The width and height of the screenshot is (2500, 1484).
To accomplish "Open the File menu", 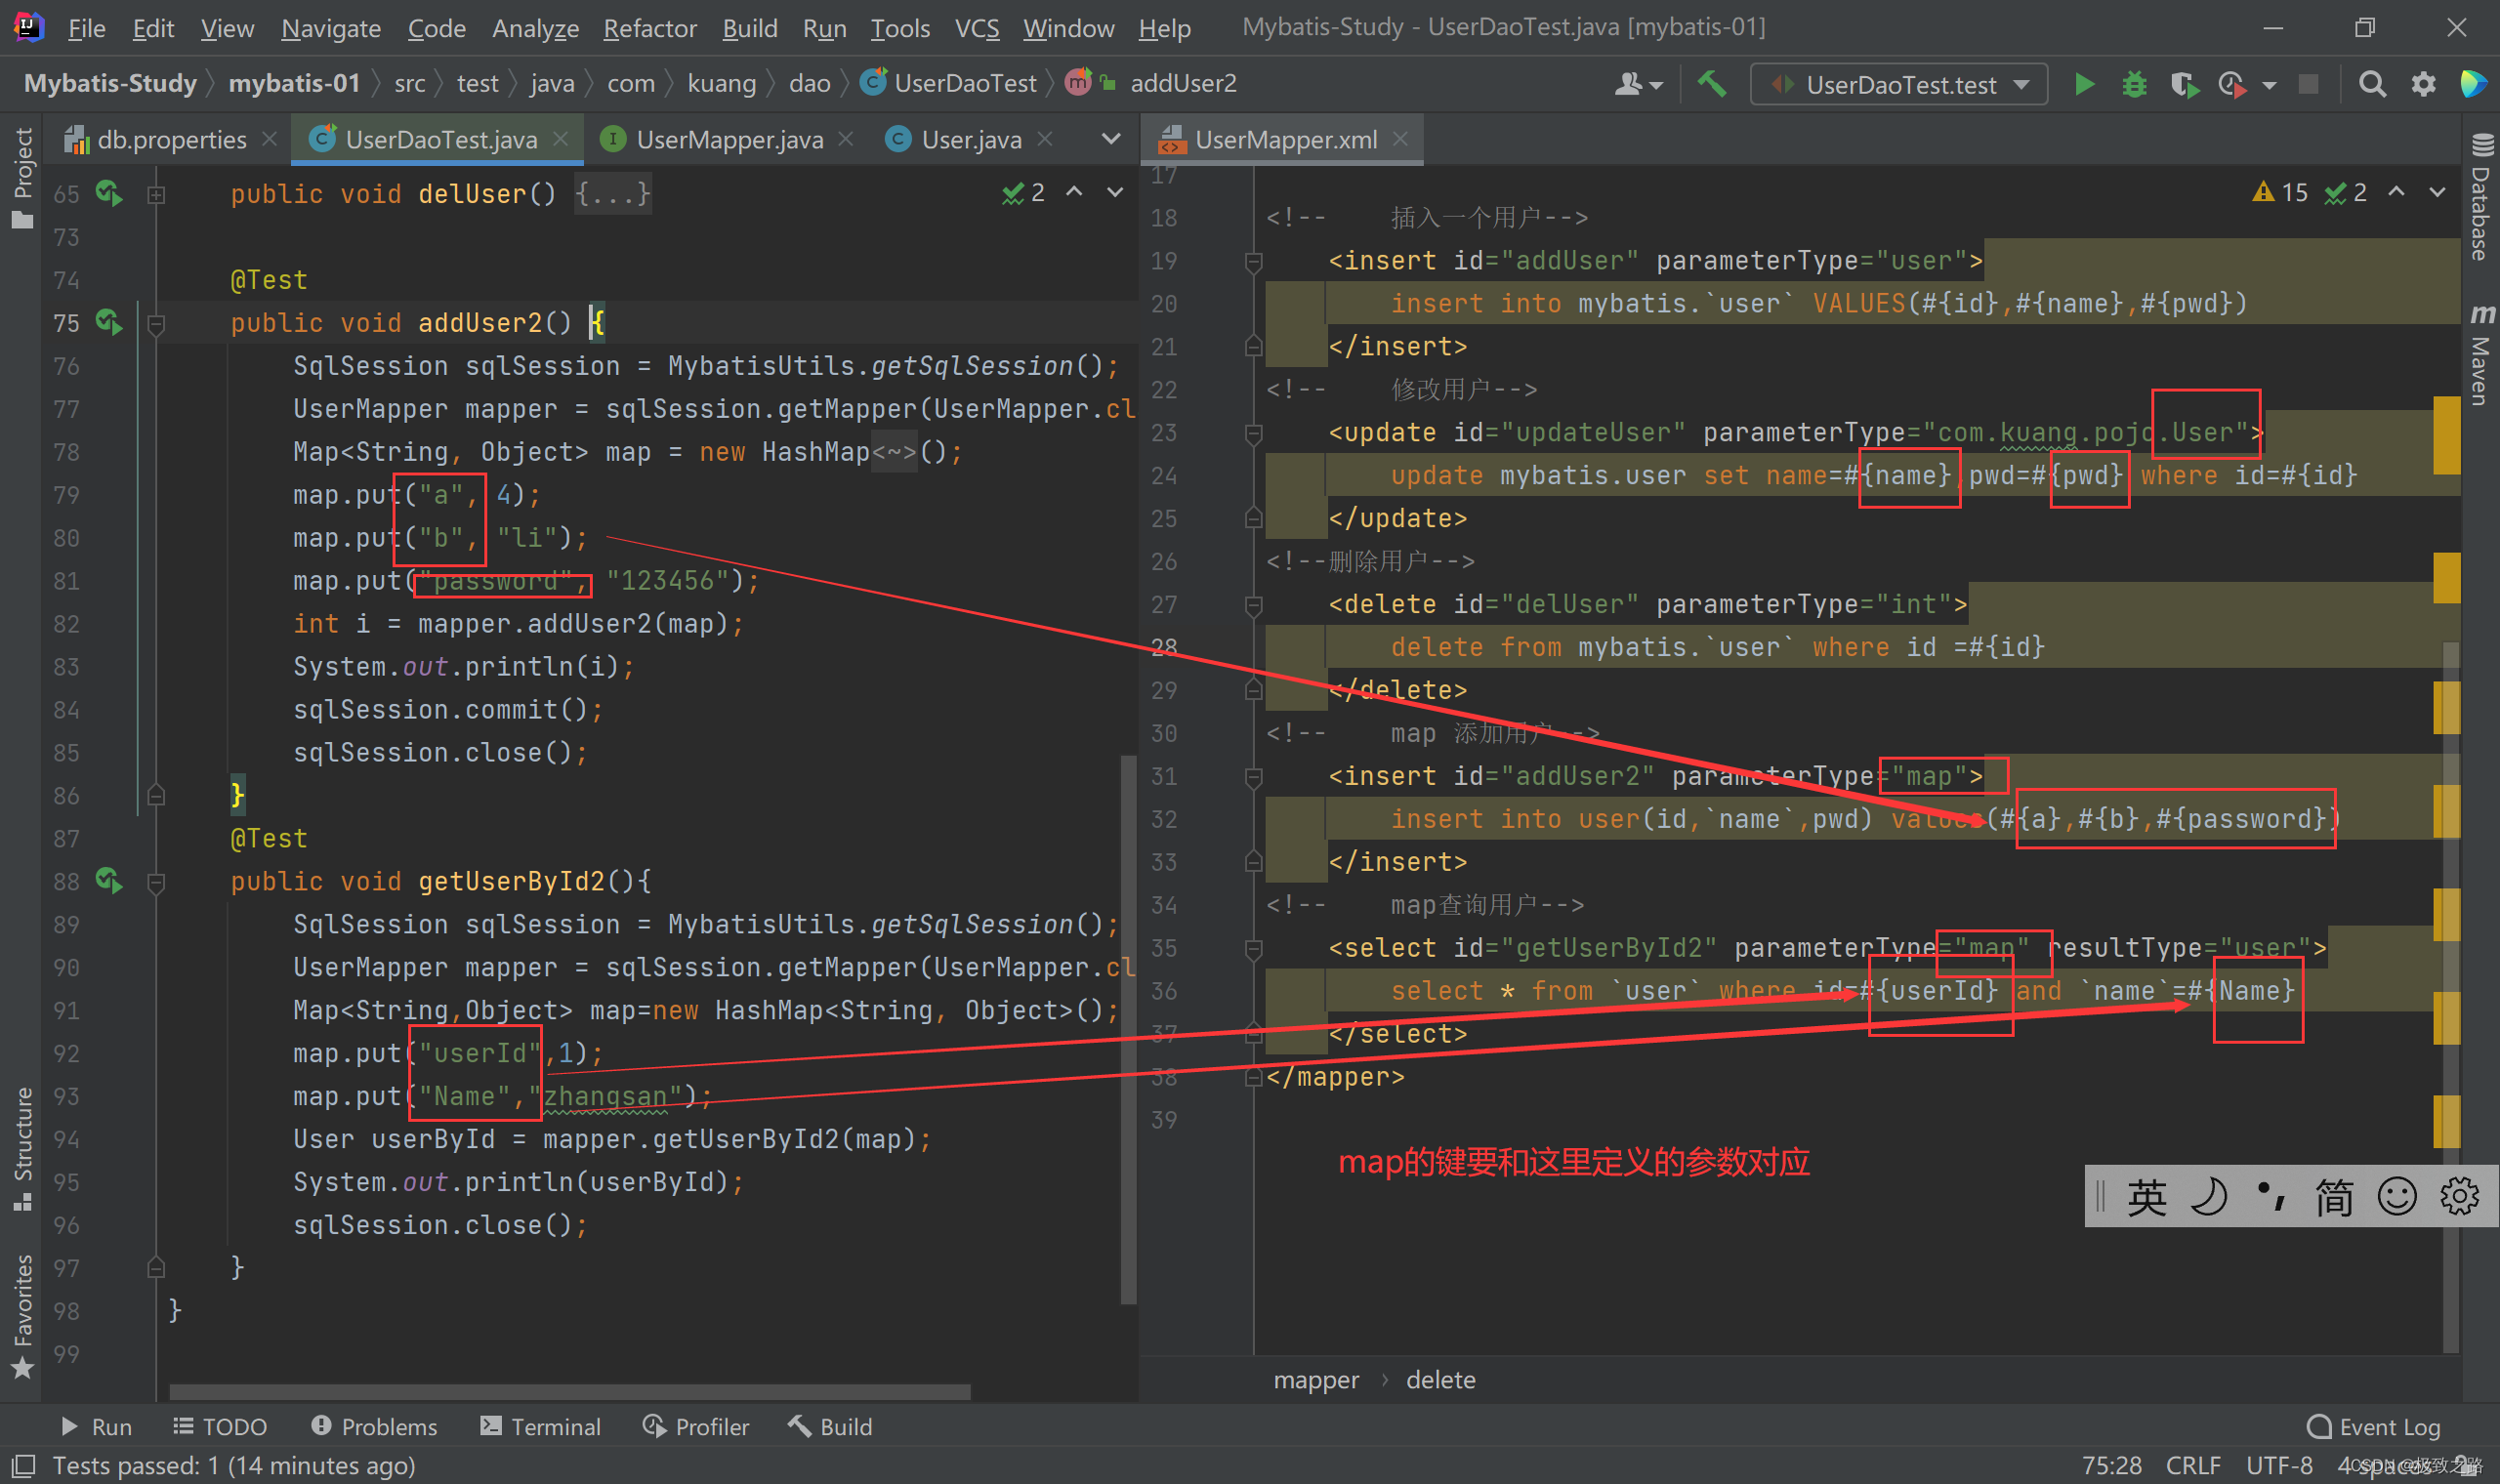I will click(86, 28).
